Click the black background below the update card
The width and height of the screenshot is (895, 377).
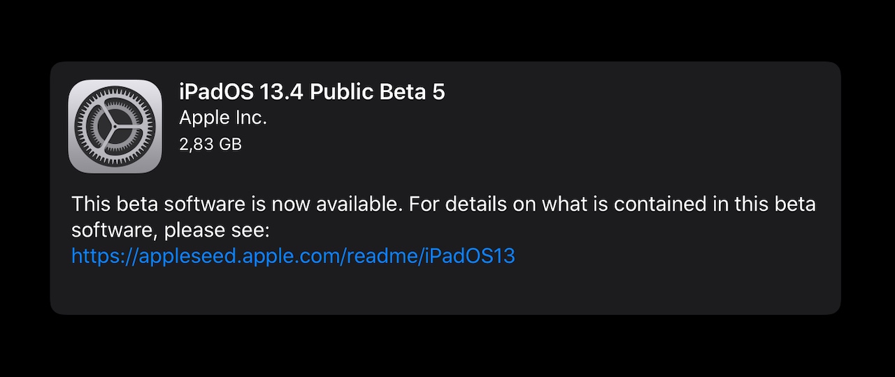click(447, 346)
